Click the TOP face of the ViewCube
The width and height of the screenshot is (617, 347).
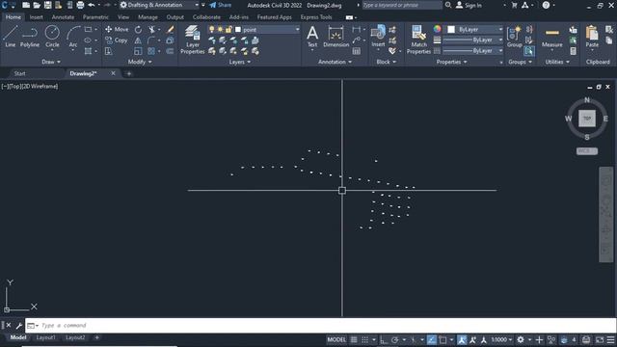587,118
